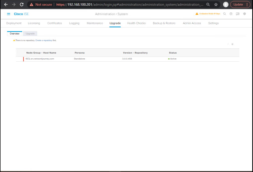The height and width of the screenshot is (172, 253).
Task: Click the Chrome Update button
Action: click(238, 5)
